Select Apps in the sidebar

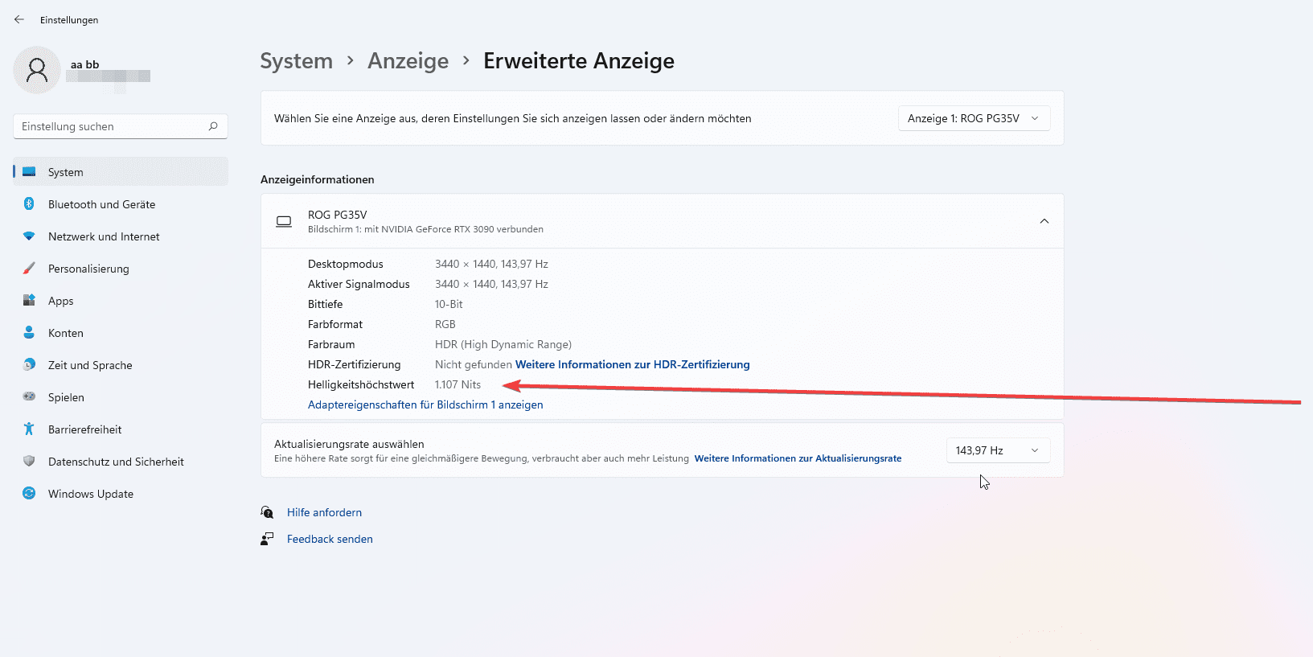pos(61,301)
